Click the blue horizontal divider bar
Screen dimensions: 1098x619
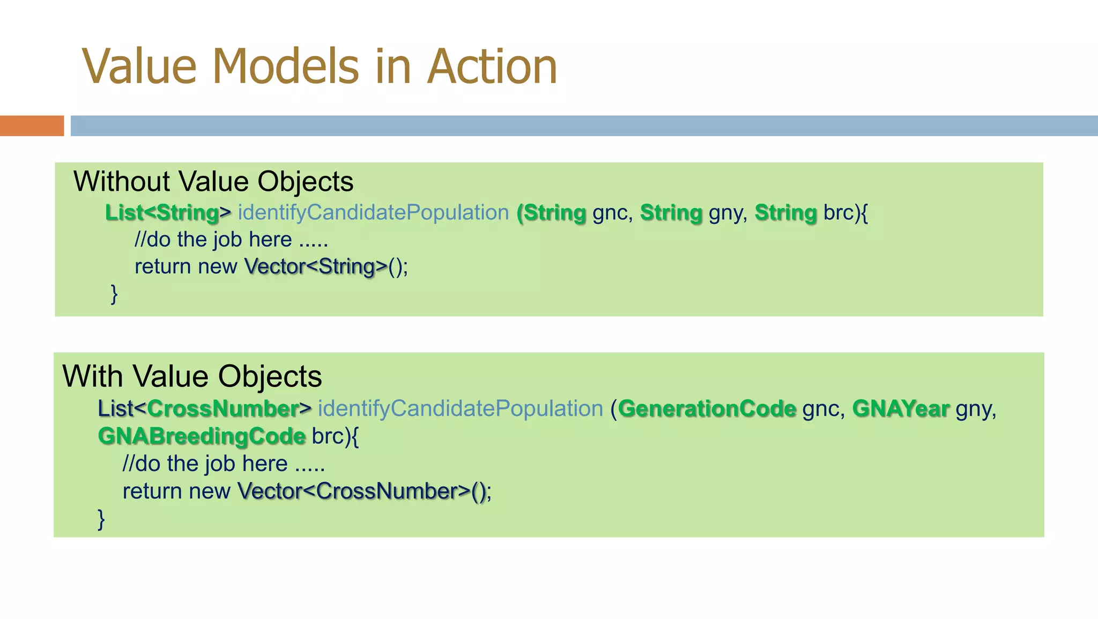tap(583, 126)
